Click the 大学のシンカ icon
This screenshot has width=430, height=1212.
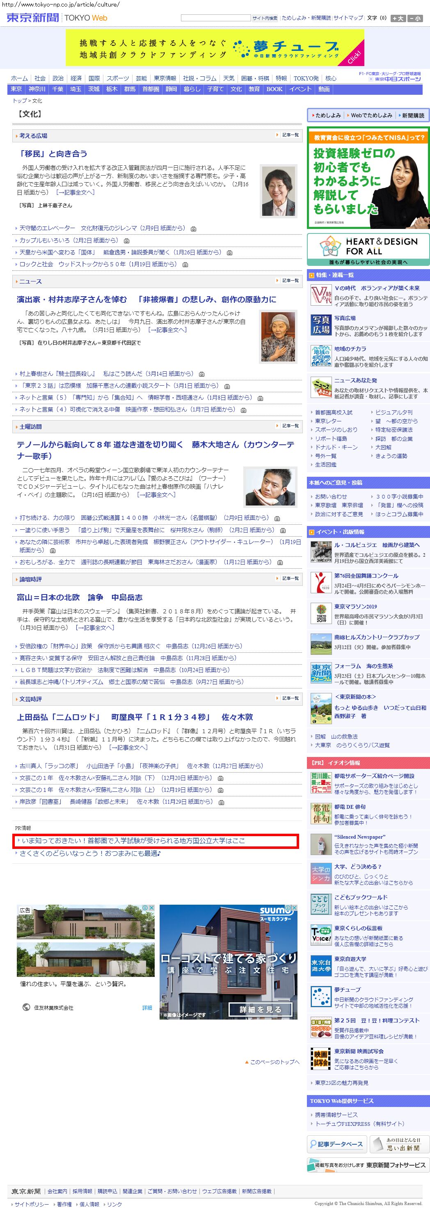click(321, 874)
